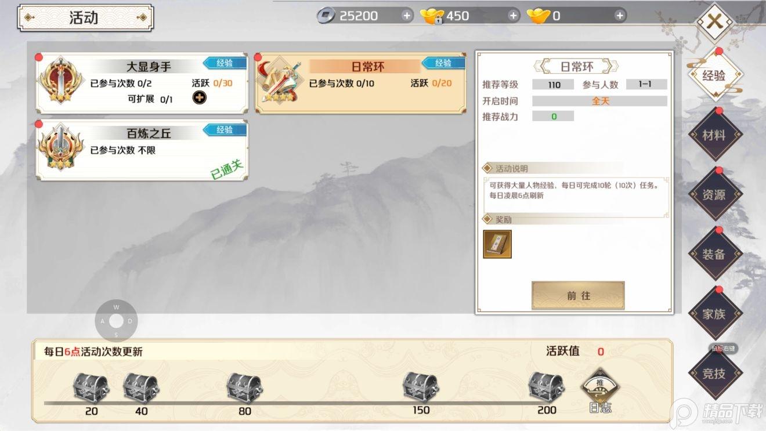This screenshot has width=766, height=431.
Task: Select the 大显身手 activity card
Action: [142, 84]
